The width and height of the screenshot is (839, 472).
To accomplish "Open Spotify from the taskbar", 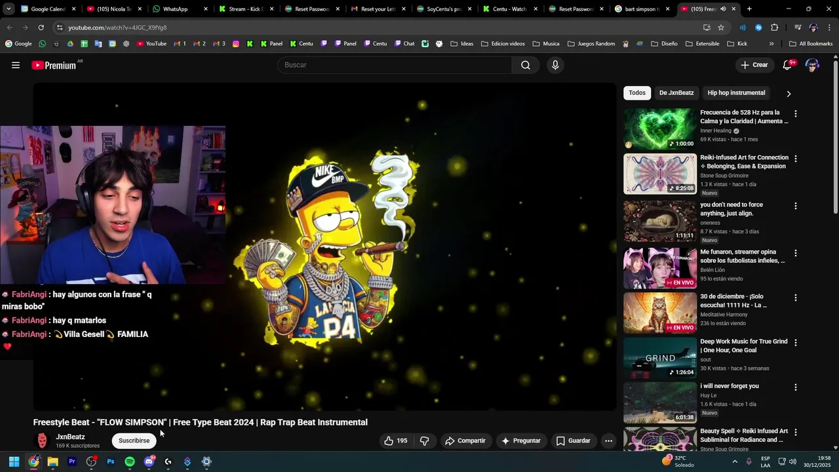I will (130, 462).
